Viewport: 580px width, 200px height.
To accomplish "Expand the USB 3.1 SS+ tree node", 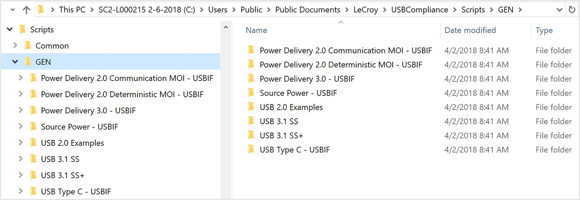I will (x=21, y=175).
